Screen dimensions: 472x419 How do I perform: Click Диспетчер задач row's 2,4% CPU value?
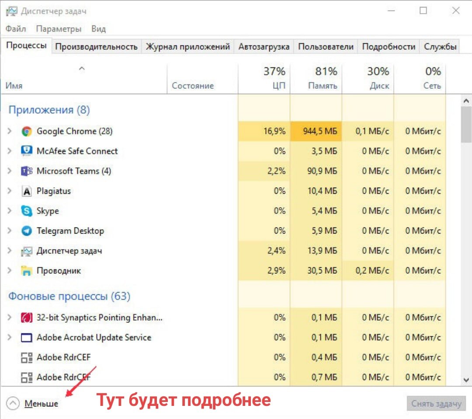coord(276,251)
